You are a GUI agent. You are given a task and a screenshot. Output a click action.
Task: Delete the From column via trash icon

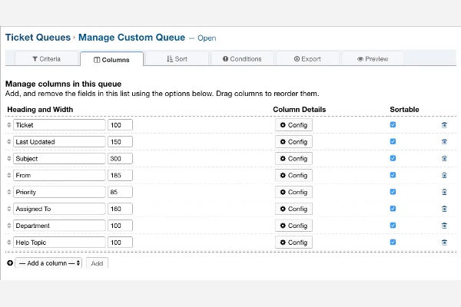tap(444, 176)
